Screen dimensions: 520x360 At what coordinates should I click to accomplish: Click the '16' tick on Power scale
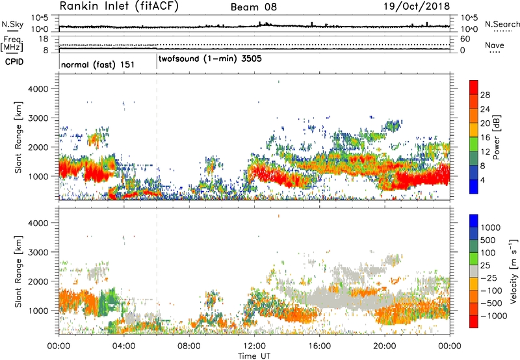tap(485, 138)
